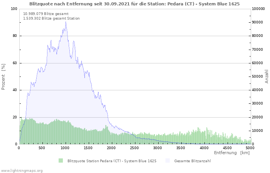Click the '1.539.302 Blitze gesamt Station' annotation
This screenshot has width=270, height=173.
click(x=51, y=18)
